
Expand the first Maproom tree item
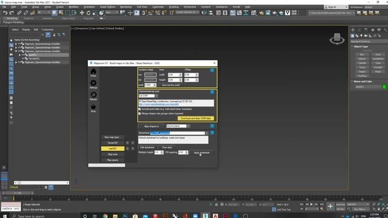pos(16,44)
